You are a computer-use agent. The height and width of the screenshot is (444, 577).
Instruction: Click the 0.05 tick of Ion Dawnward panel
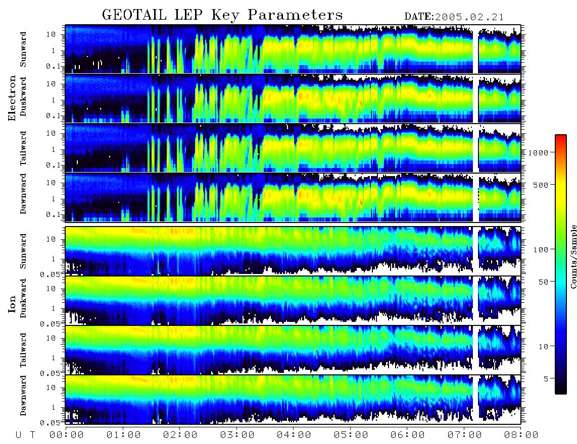pos(50,423)
